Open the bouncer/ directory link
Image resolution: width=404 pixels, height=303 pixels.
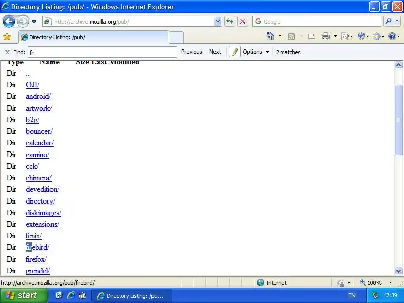point(39,131)
